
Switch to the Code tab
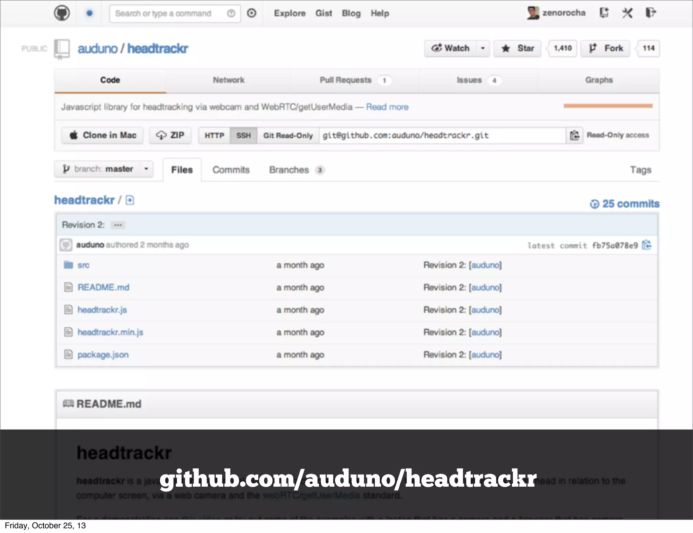click(110, 80)
